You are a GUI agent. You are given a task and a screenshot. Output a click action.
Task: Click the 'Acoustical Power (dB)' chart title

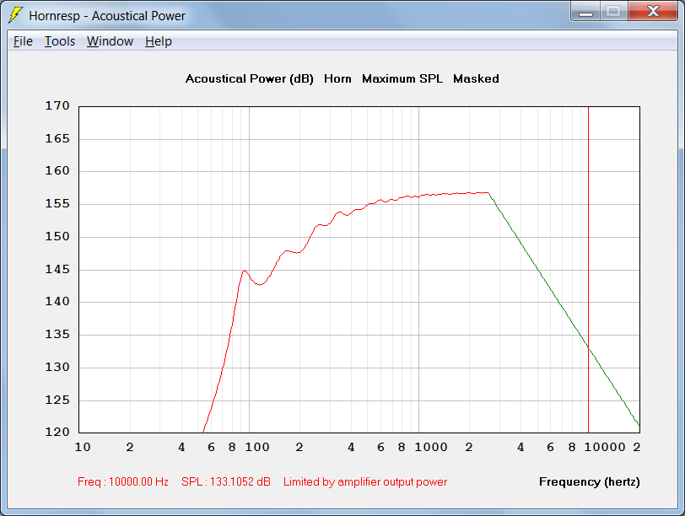click(250, 79)
